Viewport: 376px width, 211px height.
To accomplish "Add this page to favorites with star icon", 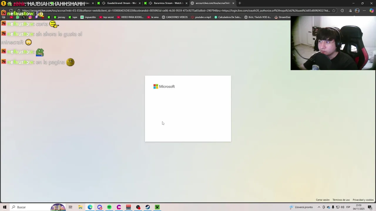I will tap(334, 11).
